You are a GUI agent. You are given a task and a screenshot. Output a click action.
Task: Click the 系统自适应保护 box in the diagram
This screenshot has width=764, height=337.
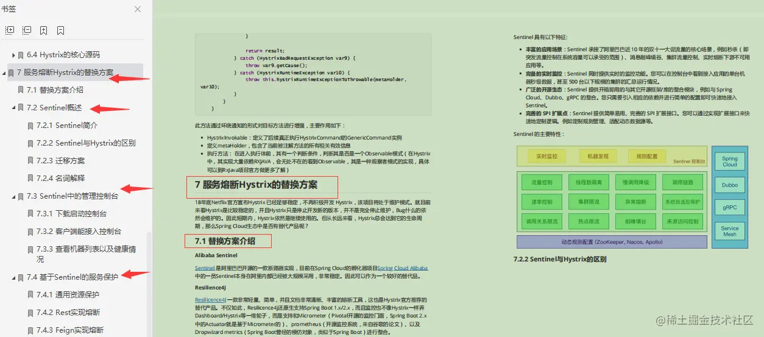[682, 202]
